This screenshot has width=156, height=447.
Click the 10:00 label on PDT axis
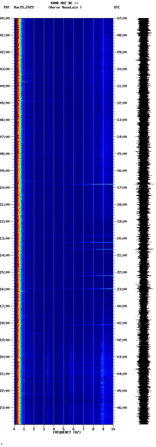point(5,188)
